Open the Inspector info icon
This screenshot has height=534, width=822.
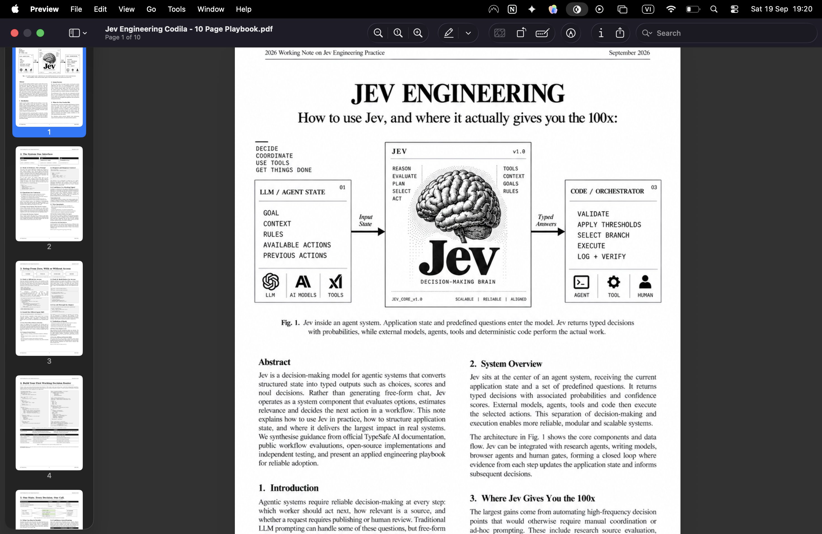601,33
